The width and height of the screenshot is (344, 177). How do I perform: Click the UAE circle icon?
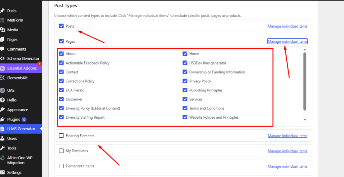click(2, 90)
